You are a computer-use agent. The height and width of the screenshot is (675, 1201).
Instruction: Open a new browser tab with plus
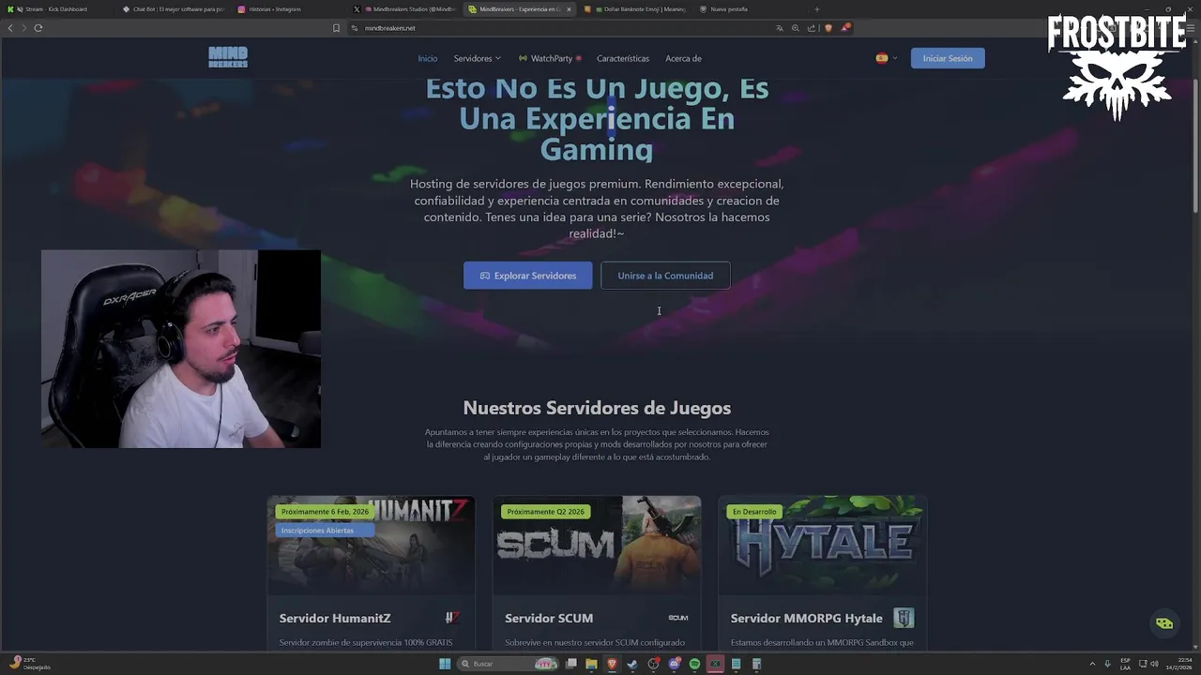click(816, 9)
